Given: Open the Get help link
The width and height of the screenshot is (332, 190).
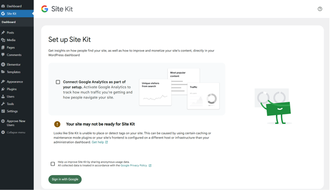Looking at the screenshot, I should [x=98, y=142].
